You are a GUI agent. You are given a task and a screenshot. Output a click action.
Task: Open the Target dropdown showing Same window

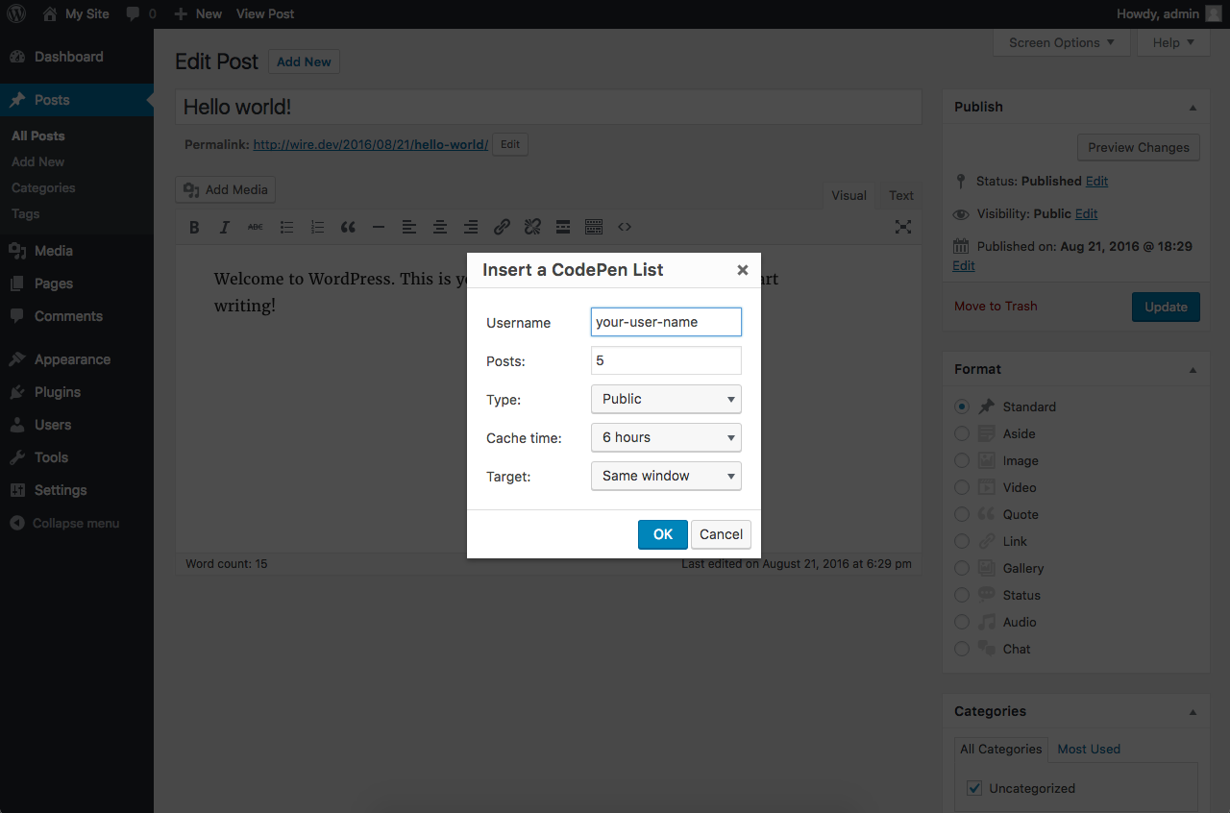[x=666, y=476]
